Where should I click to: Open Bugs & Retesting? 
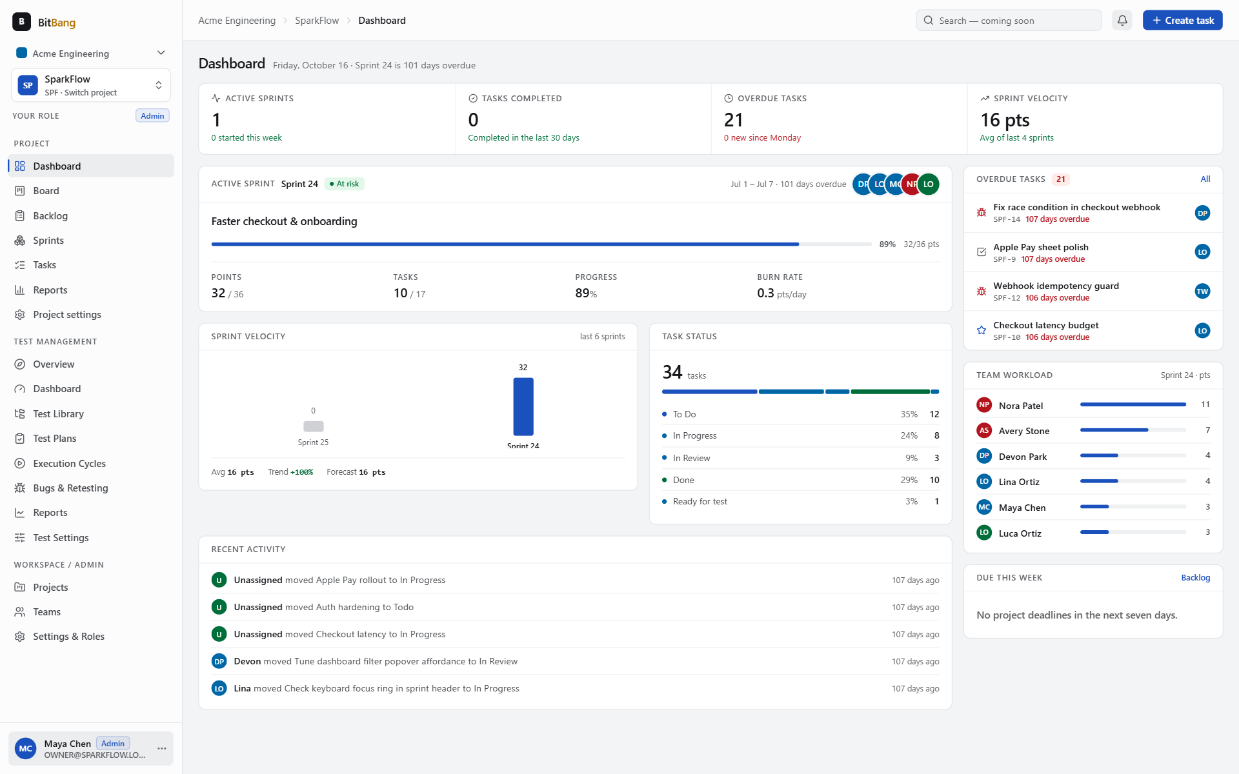click(x=91, y=488)
